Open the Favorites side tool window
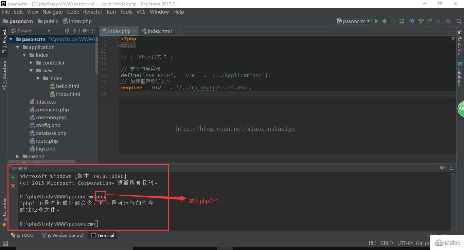The width and height of the screenshot is (464, 250). [x=4, y=213]
